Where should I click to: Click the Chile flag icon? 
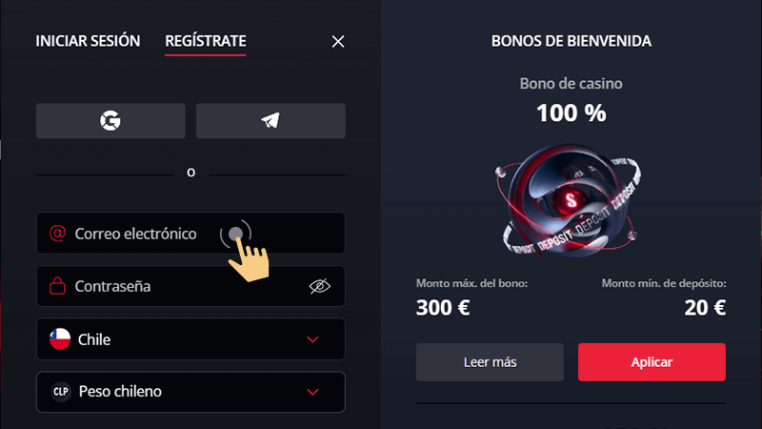60,338
